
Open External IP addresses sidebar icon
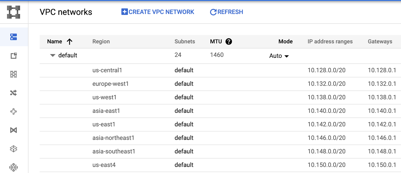(x=14, y=56)
